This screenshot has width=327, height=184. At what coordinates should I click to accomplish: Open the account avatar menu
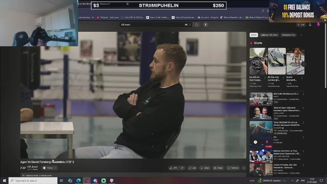[x=318, y=25]
